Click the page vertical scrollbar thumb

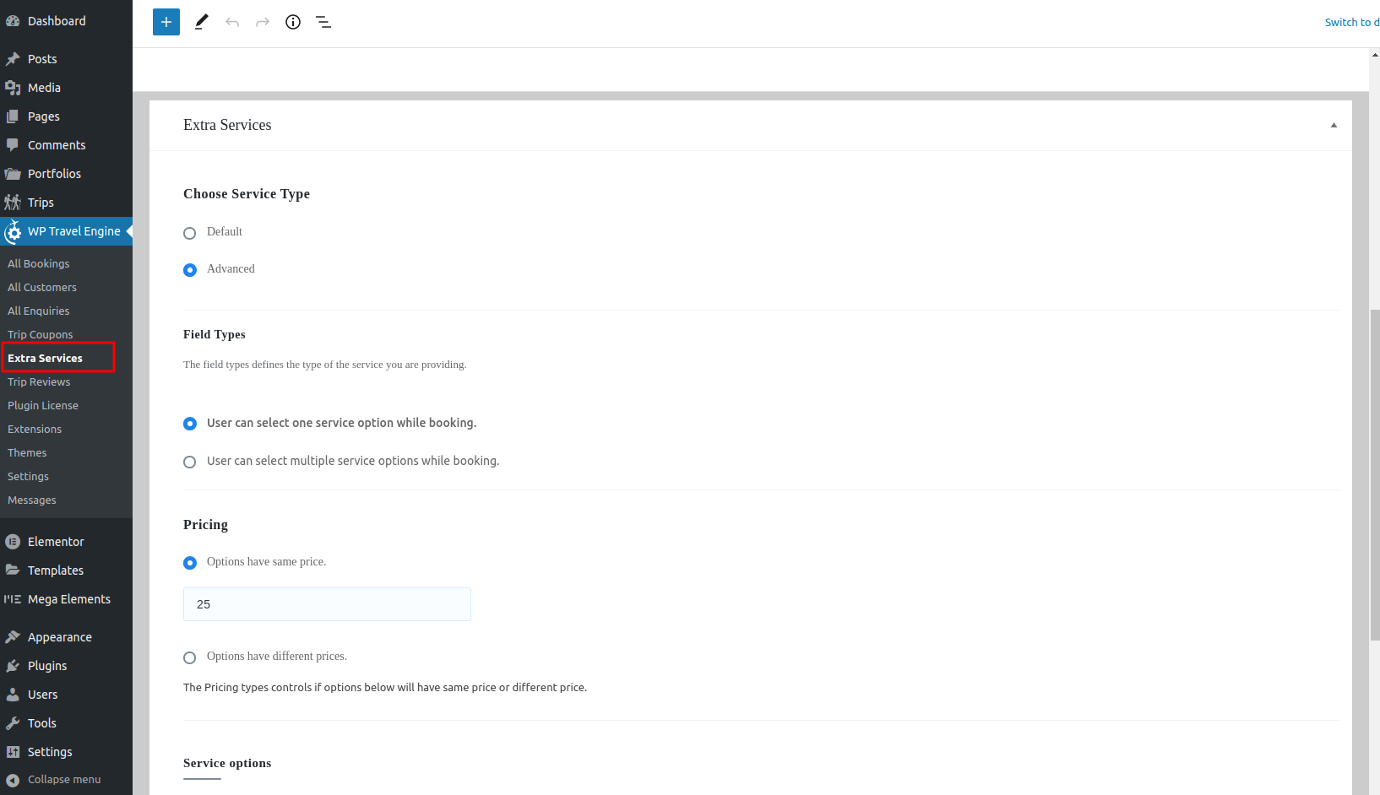point(1375,475)
